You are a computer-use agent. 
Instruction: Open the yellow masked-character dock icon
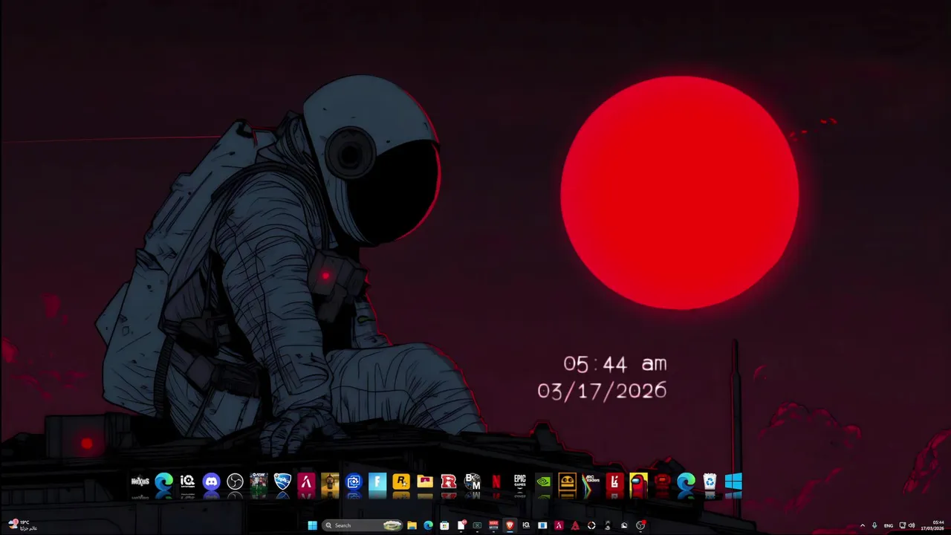330,482
